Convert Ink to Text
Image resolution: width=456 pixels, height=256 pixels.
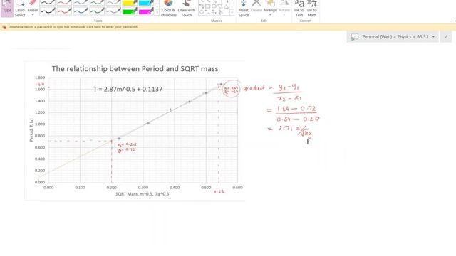[x=299, y=9]
